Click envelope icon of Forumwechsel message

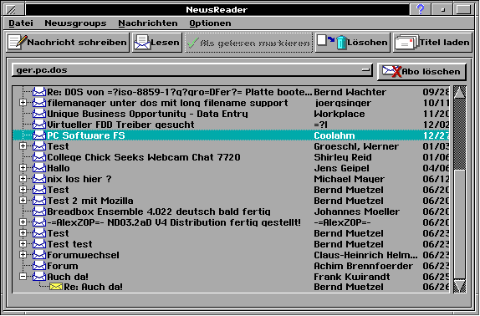pyautogui.click(x=39, y=255)
